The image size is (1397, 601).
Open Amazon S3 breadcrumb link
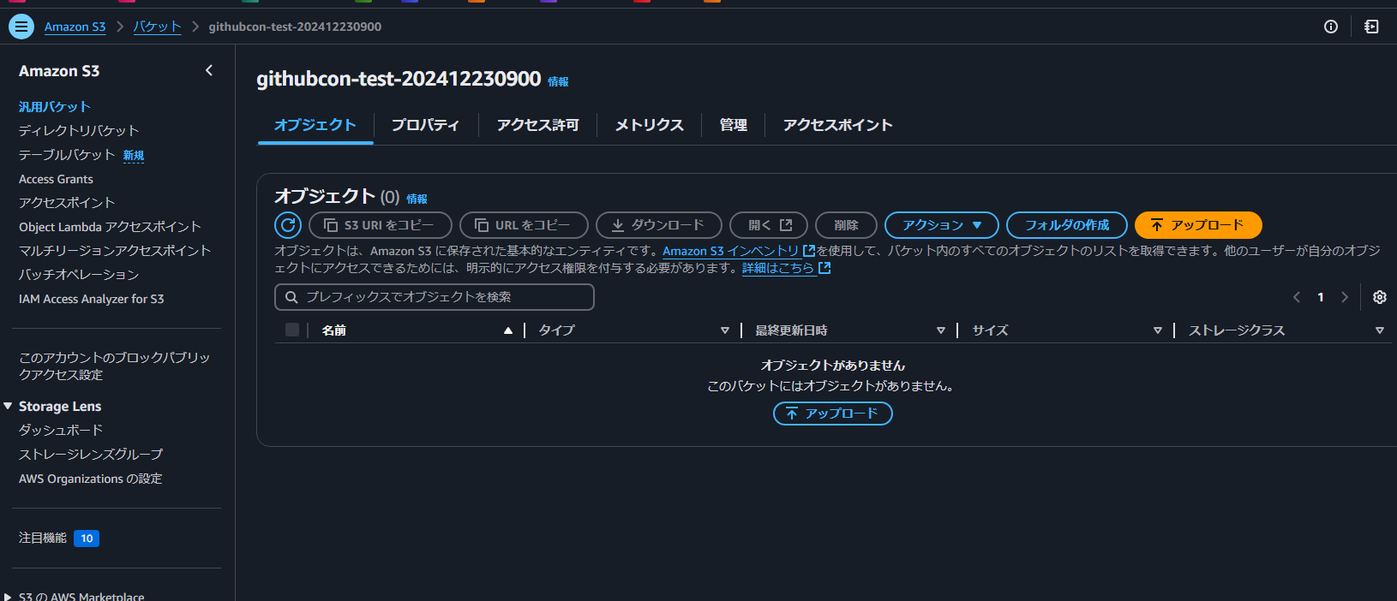tap(75, 27)
